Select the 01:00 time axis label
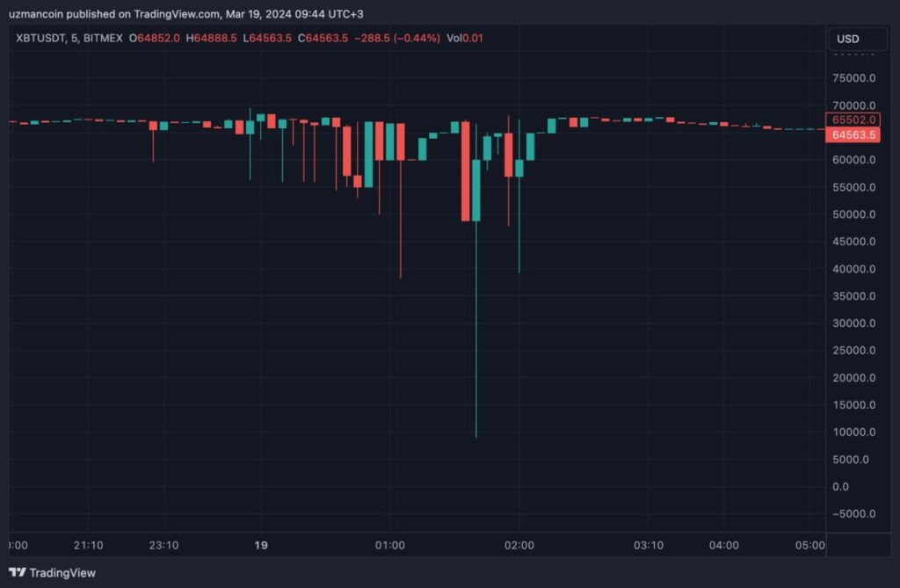This screenshot has width=900, height=588. pyautogui.click(x=389, y=545)
